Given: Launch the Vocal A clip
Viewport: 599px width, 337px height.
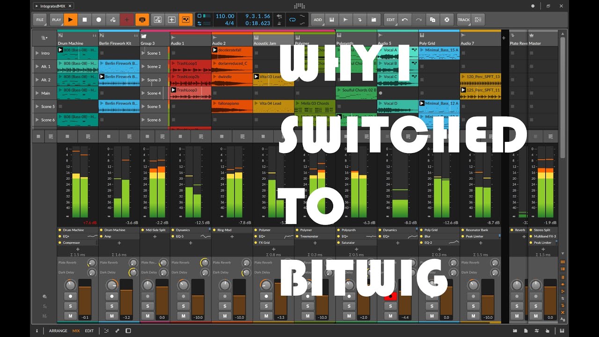Looking at the screenshot, I should point(381,50).
